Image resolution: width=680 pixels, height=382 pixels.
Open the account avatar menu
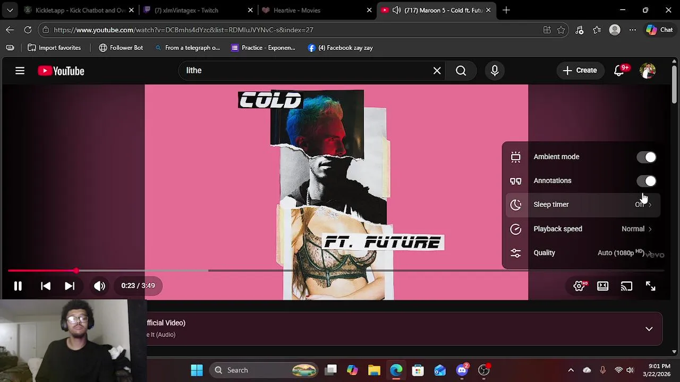pyautogui.click(x=648, y=71)
